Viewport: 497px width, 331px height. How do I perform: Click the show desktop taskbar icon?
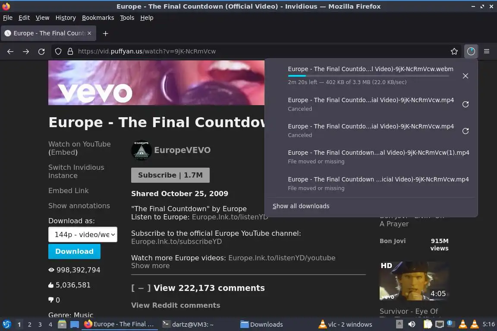point(75,325)
